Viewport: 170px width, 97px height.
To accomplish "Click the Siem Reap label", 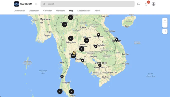I will coord(93,57).
